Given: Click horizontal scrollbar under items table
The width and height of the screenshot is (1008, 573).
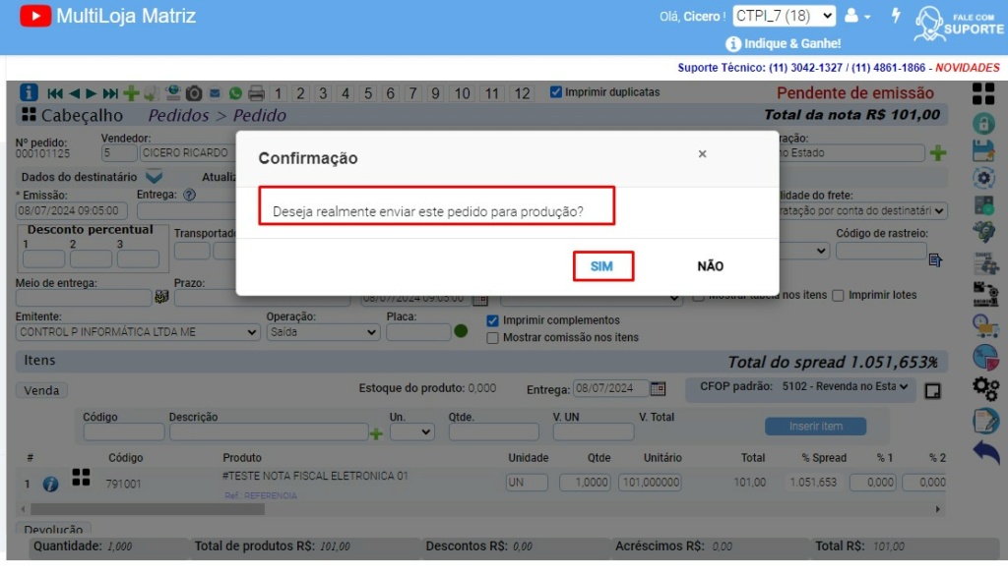Looking at the screenshot, I should click(x=148, y=509).
